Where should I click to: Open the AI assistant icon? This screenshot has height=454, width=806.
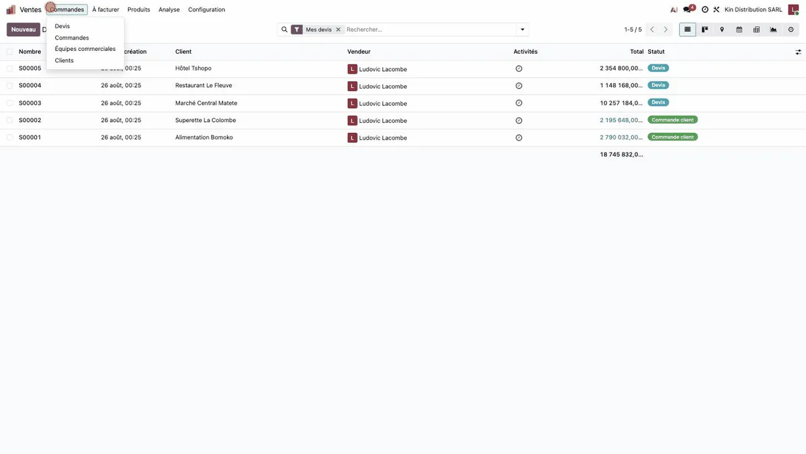674,9
